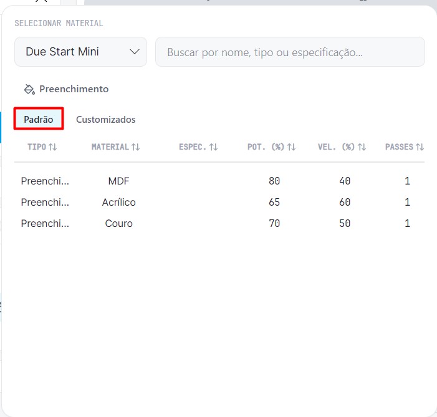Switch to the Padrão tab
The width and height of the screenshot is (437, 417).
[x=39, y=119]
